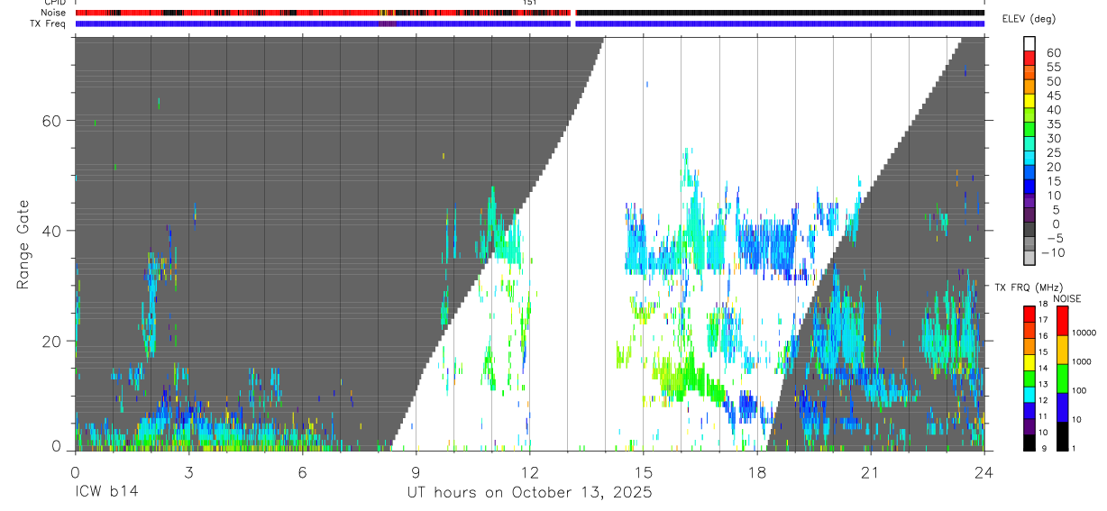Click the -10 label on ELEV scale
1107x511 pixels.
coord(1055,253)
